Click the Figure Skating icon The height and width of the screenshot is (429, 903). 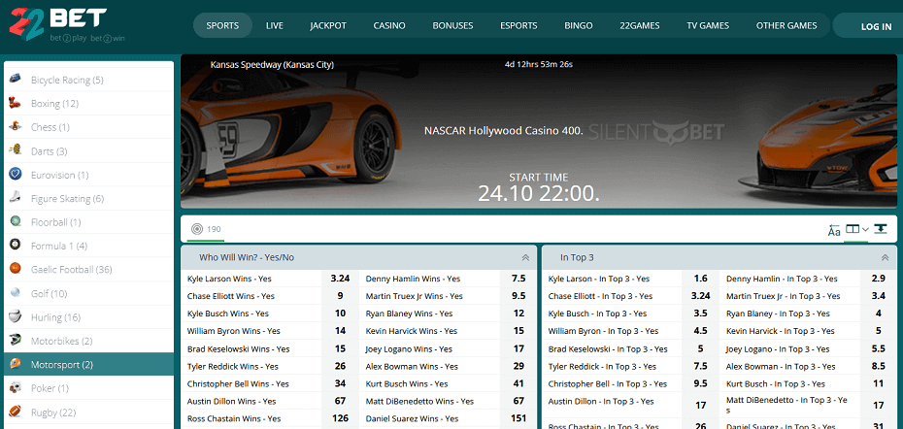[16, 198]
